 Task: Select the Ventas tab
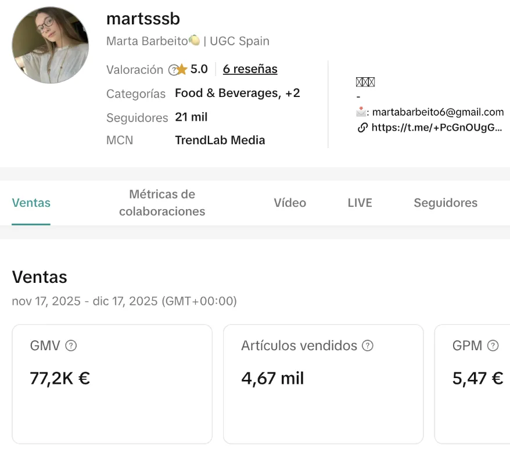tap(31, 203)
